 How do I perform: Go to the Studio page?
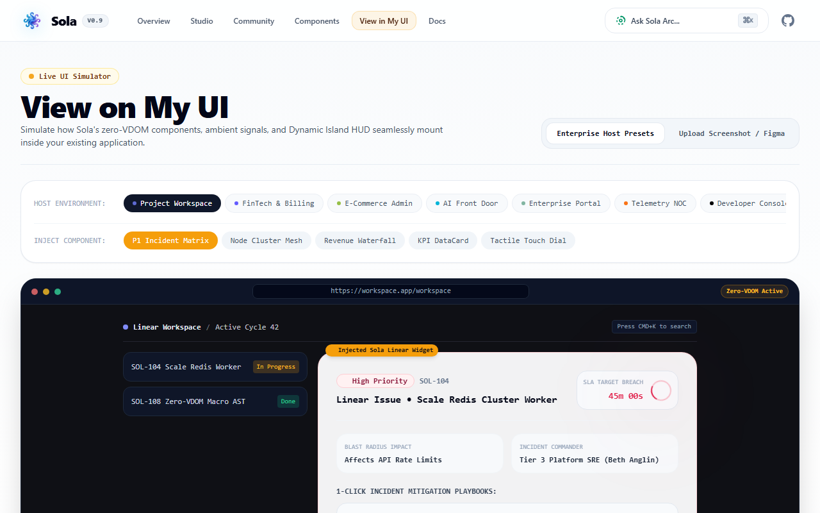pos(202,21)
